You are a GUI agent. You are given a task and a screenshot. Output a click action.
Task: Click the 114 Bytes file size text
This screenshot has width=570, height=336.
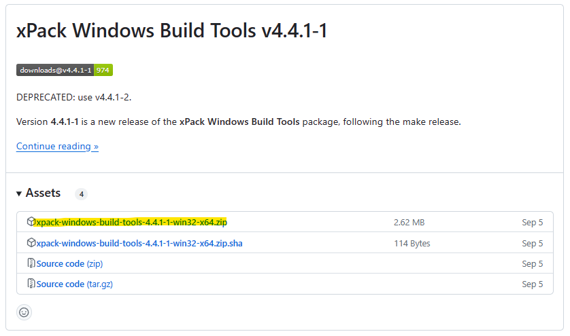pyautogui.click(x=412, y=244)
